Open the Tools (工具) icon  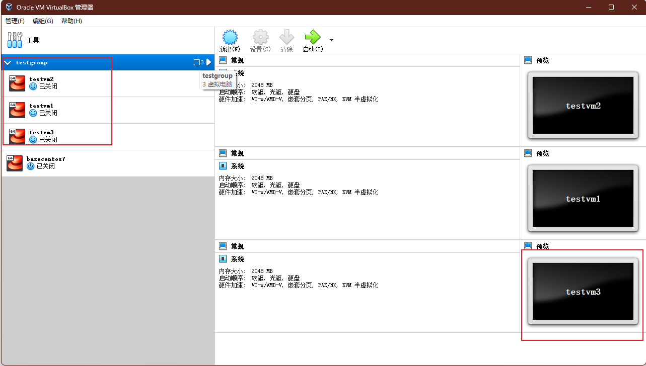(15, 40)
